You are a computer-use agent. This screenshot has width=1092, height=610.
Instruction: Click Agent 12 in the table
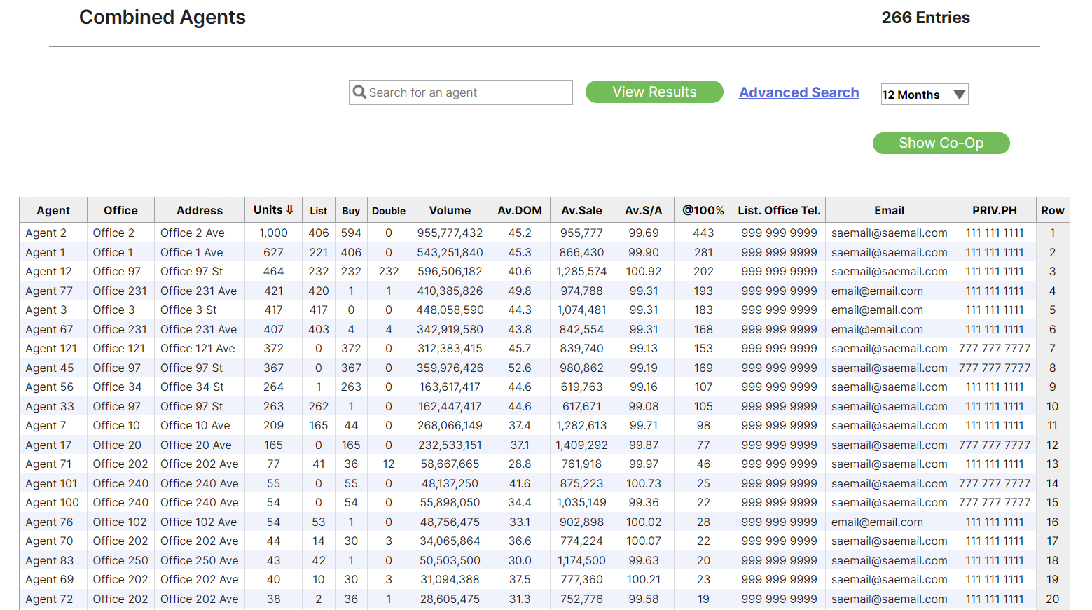[48, 272]
